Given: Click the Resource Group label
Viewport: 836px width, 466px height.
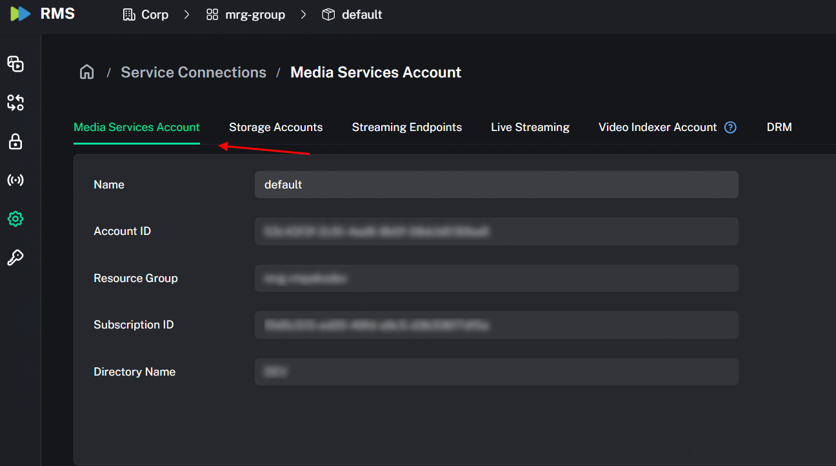Looking at the screenshot, I should (135, 278).
